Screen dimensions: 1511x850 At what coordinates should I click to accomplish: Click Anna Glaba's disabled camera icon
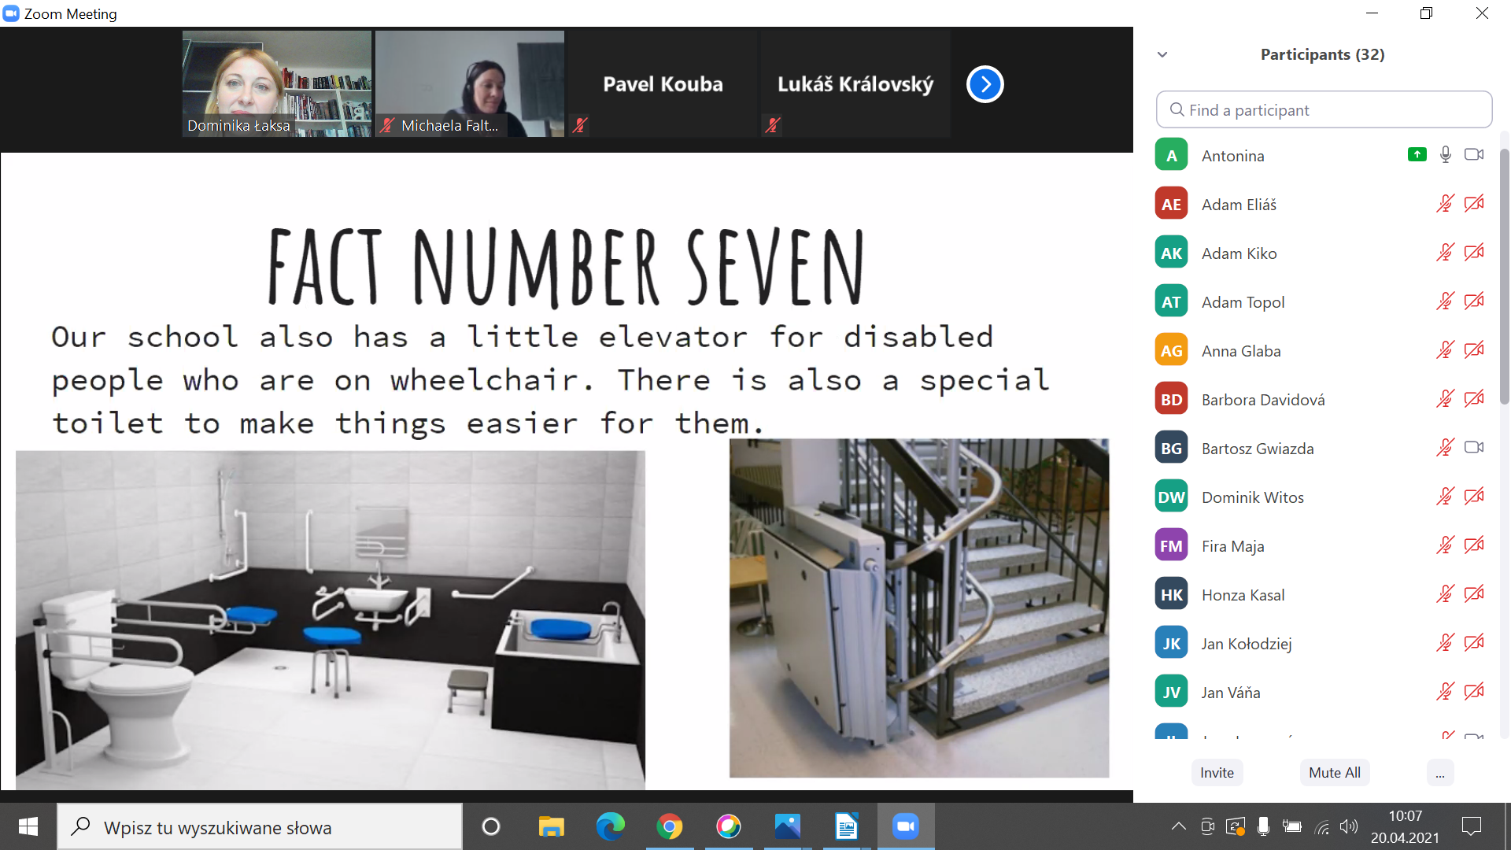1474,350
